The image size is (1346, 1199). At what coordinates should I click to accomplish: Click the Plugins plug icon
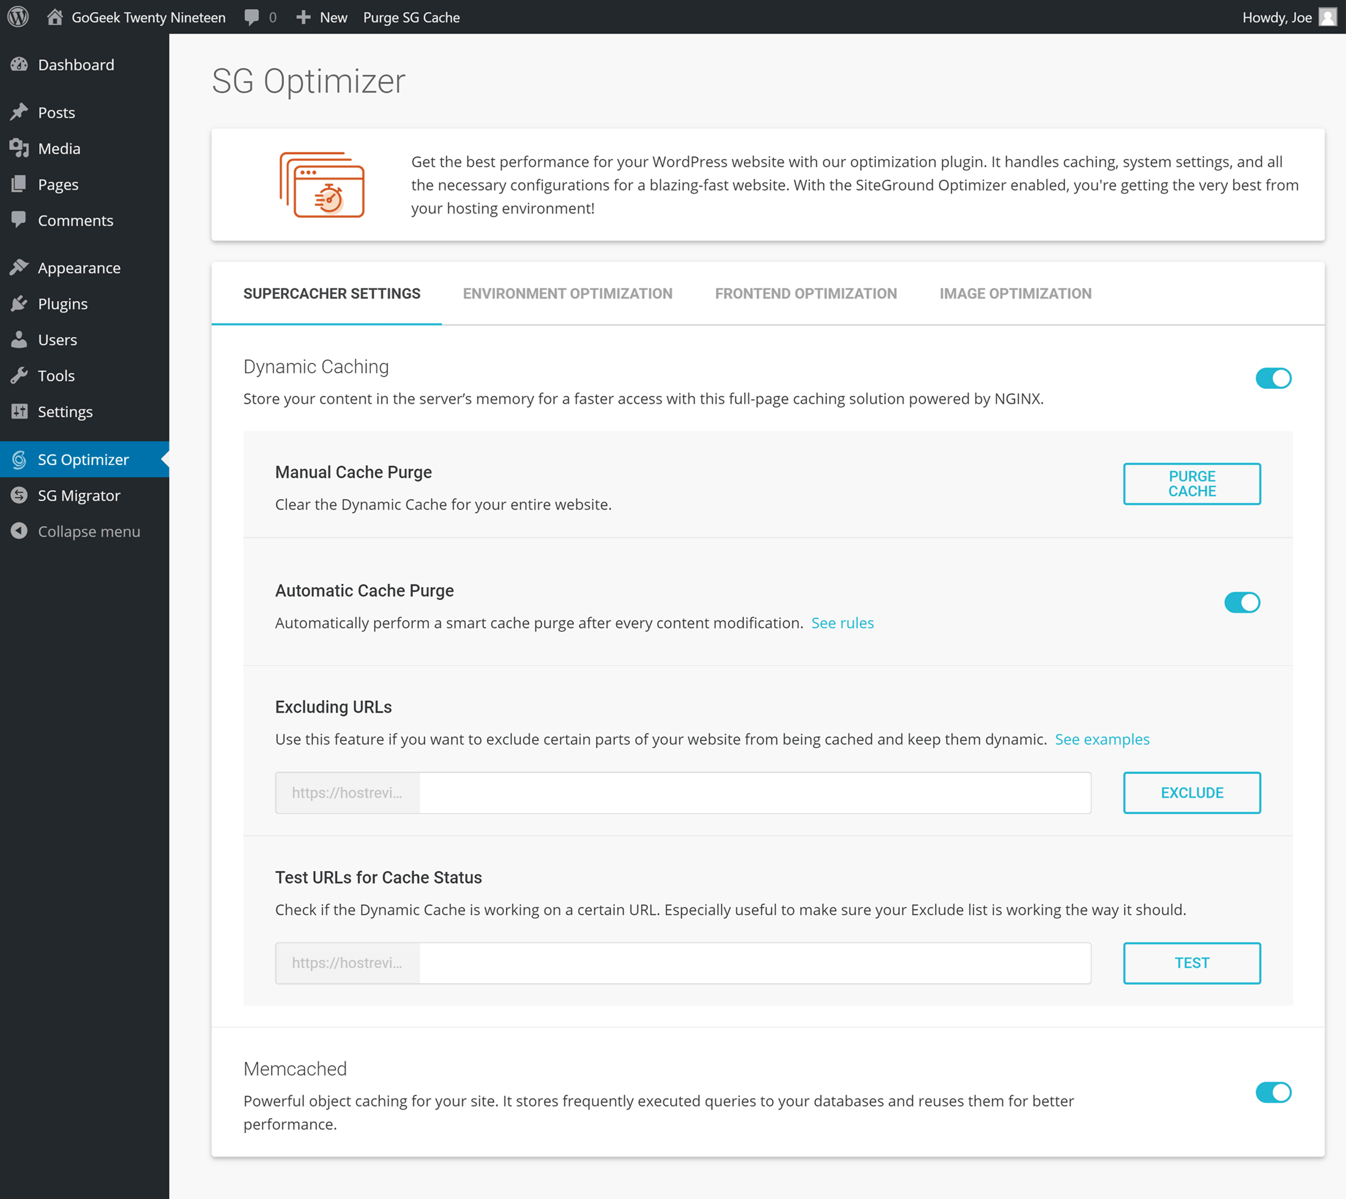coord(19,303)
